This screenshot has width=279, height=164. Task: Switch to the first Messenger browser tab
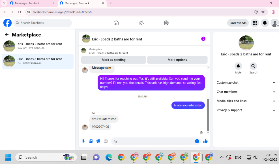coord(33,3)
